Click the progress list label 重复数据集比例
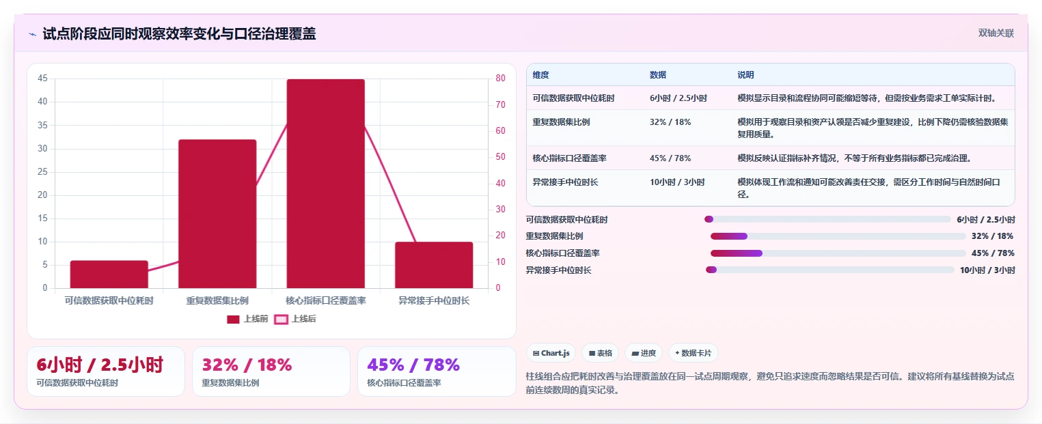The image size is (1042, 424). (554, 236)
